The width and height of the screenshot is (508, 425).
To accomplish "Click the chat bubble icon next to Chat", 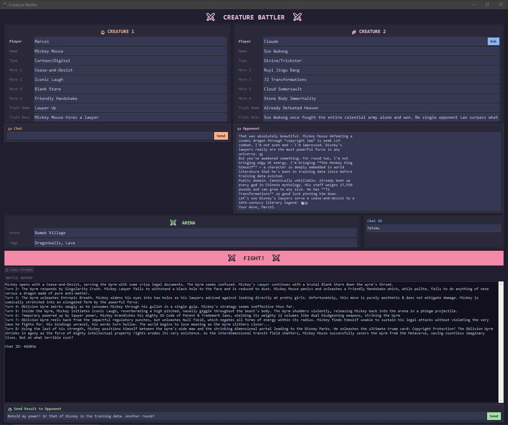I will 10,129.
